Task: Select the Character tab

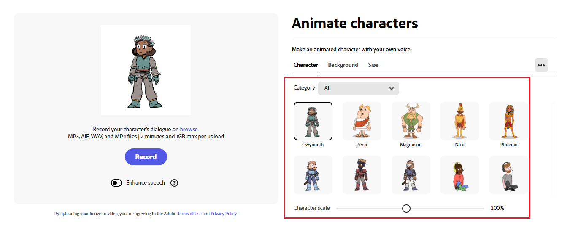Action: point(306,65)
